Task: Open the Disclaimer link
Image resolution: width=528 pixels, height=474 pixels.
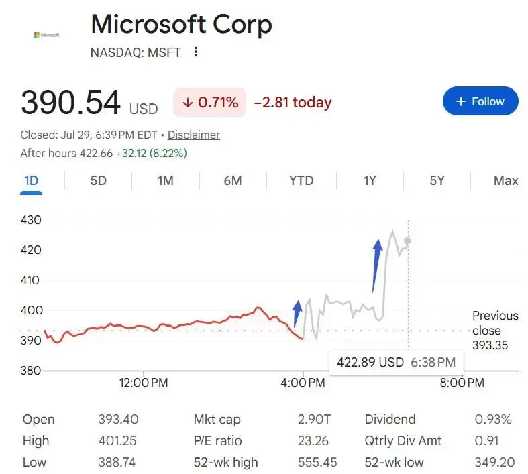Action: point(194,135)
